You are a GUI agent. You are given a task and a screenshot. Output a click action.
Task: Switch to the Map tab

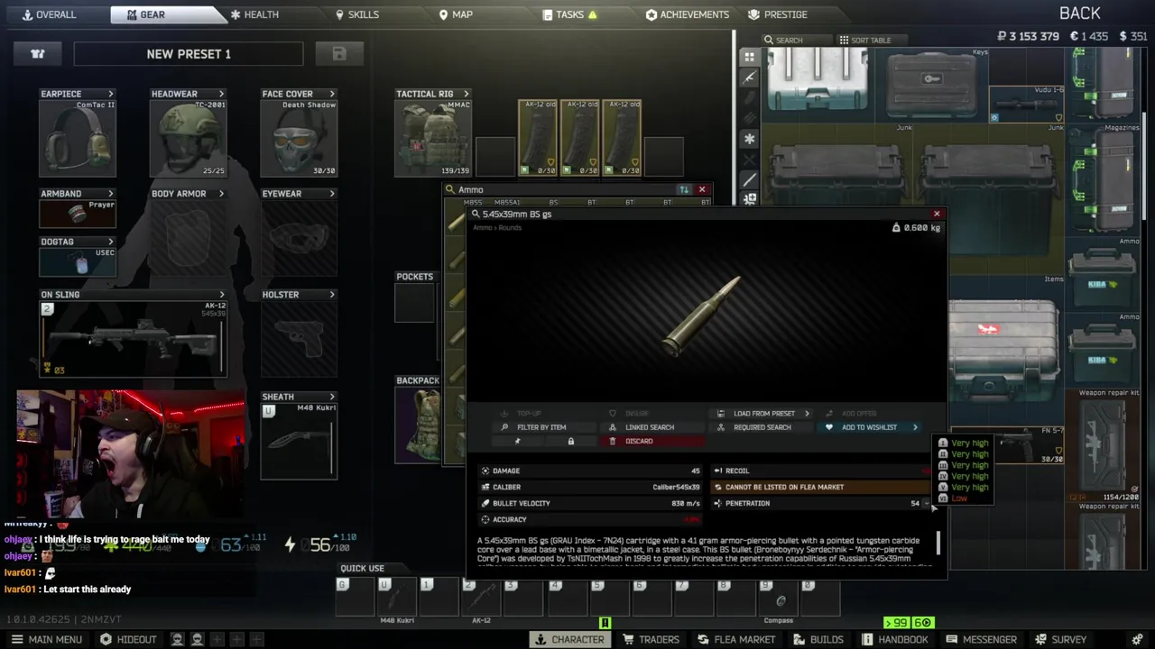[x=456, y=14]
